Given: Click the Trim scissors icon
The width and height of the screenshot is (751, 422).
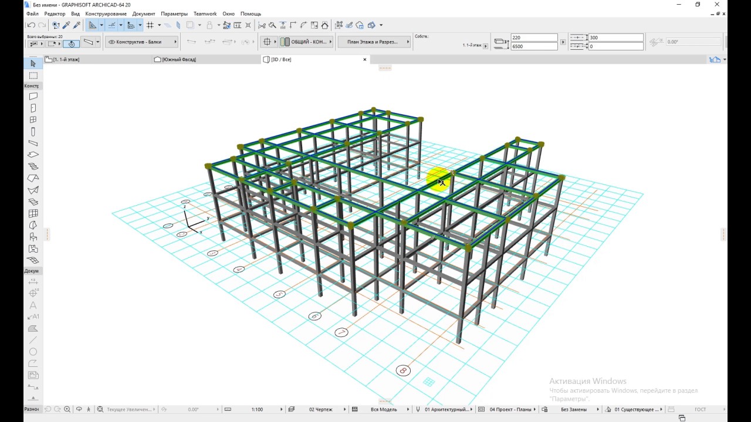Looking at the screenshot, I should point(262,25).
